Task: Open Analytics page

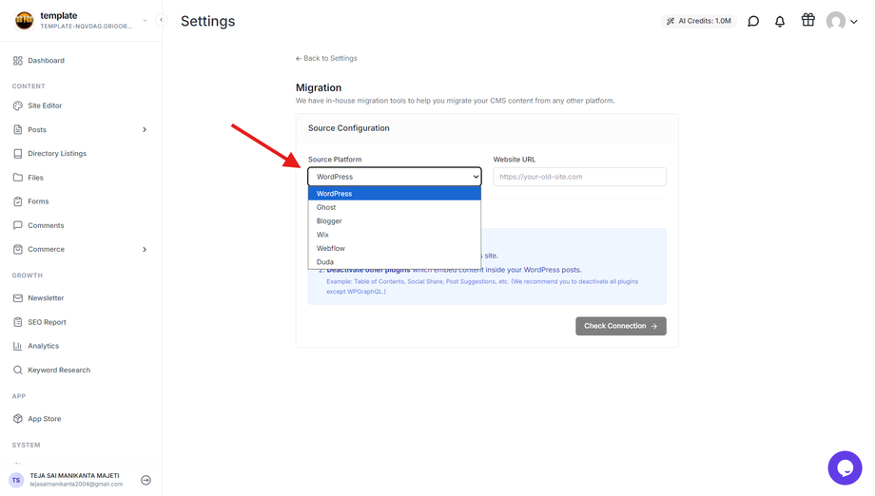Action: 44,346
